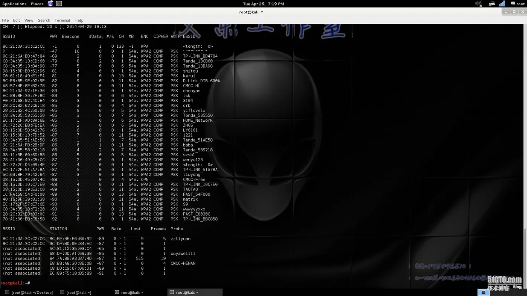
Task: Click the ESSID ycflovelx
Action: pos(194,110)
